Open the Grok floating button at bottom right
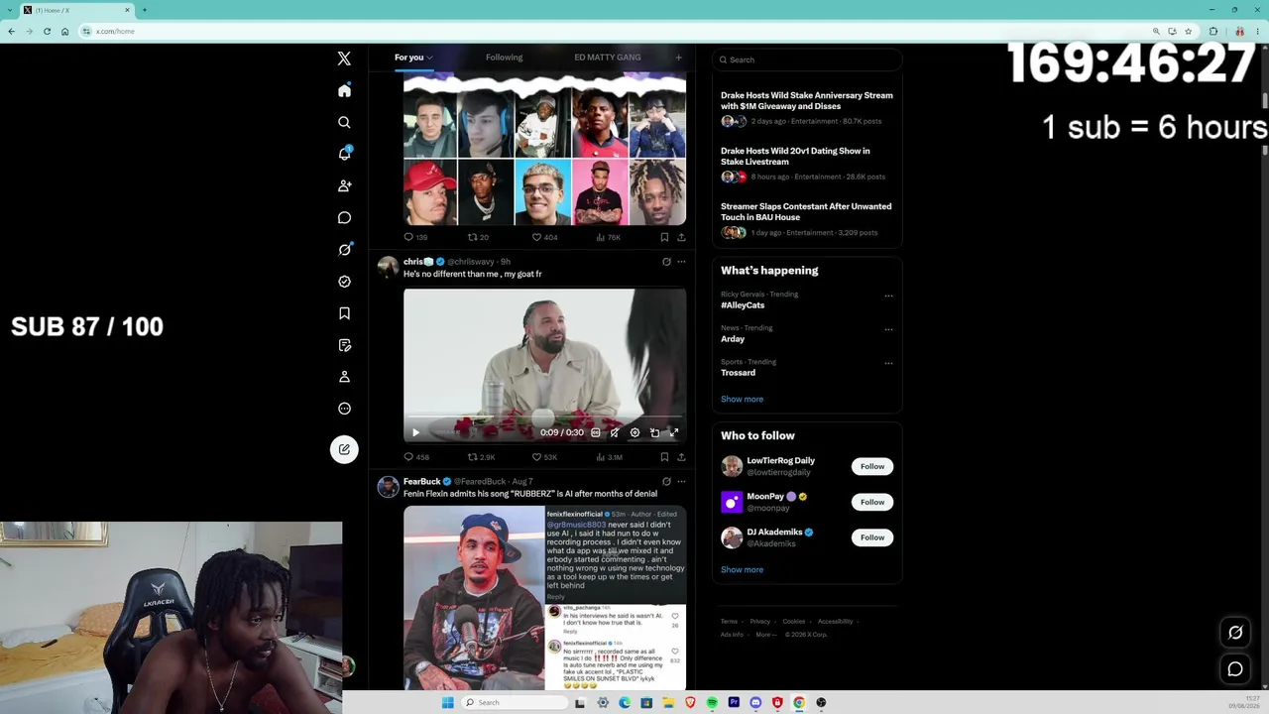 (x=1235, y=633)
